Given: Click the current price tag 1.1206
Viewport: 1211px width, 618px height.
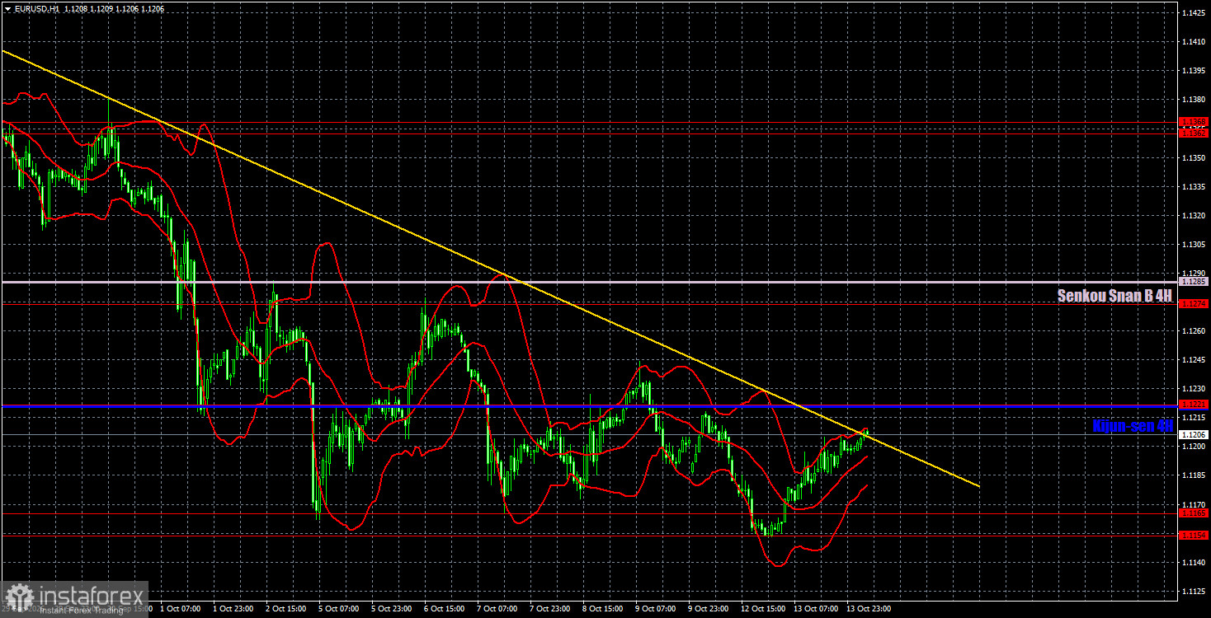Looking at the screenshot, I should (x=1194, y=434).
